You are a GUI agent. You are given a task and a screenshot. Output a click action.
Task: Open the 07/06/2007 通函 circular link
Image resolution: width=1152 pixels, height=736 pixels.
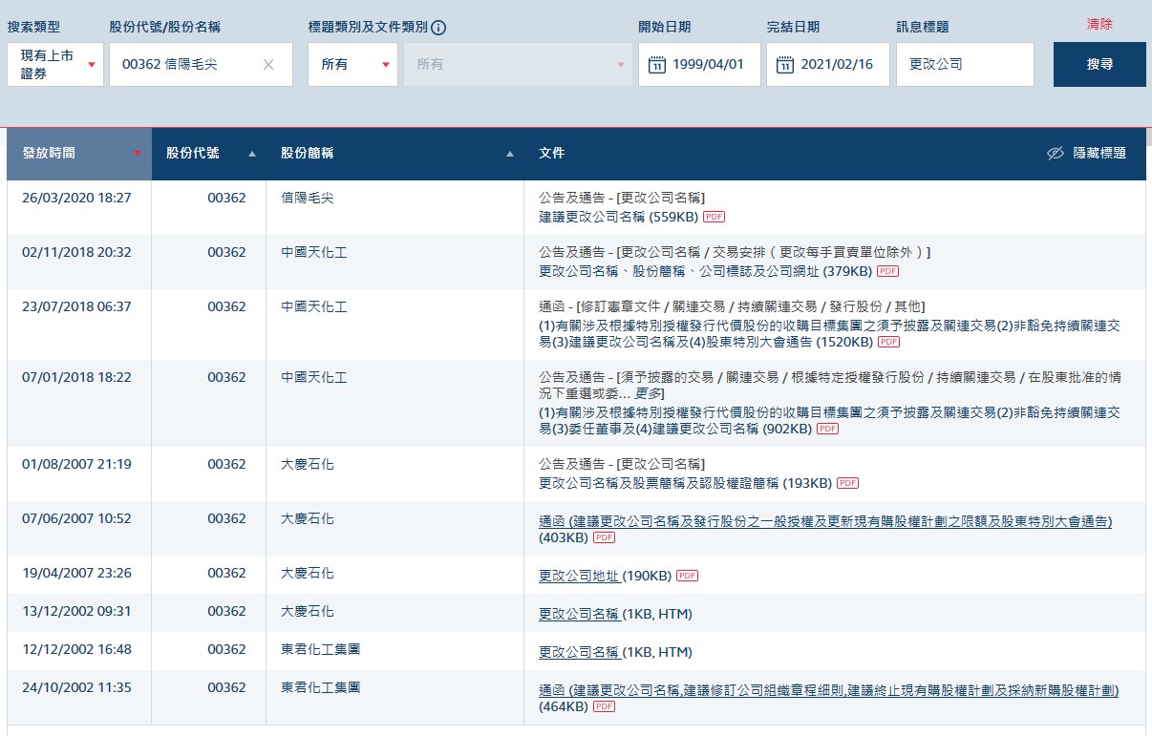coord(824,521)
